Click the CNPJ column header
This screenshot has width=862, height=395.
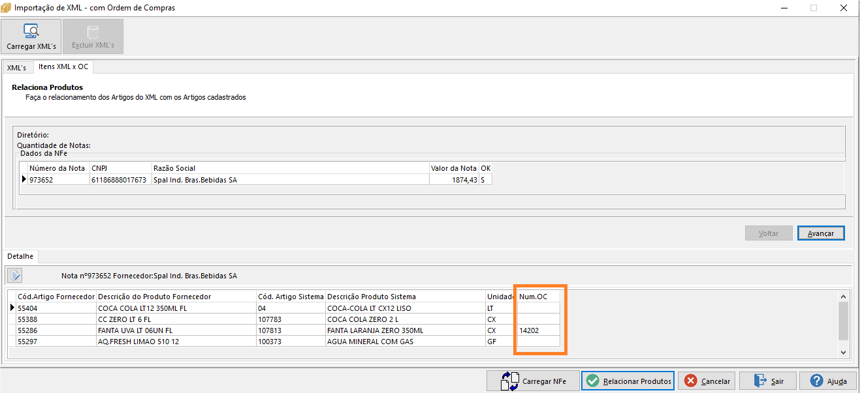click(120, 168)
